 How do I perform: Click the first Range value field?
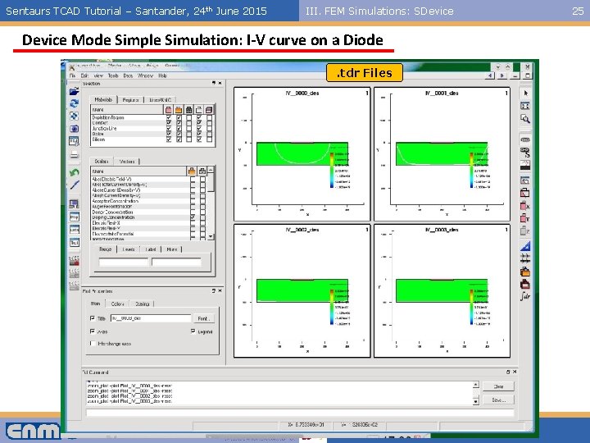tap(124, 262)
